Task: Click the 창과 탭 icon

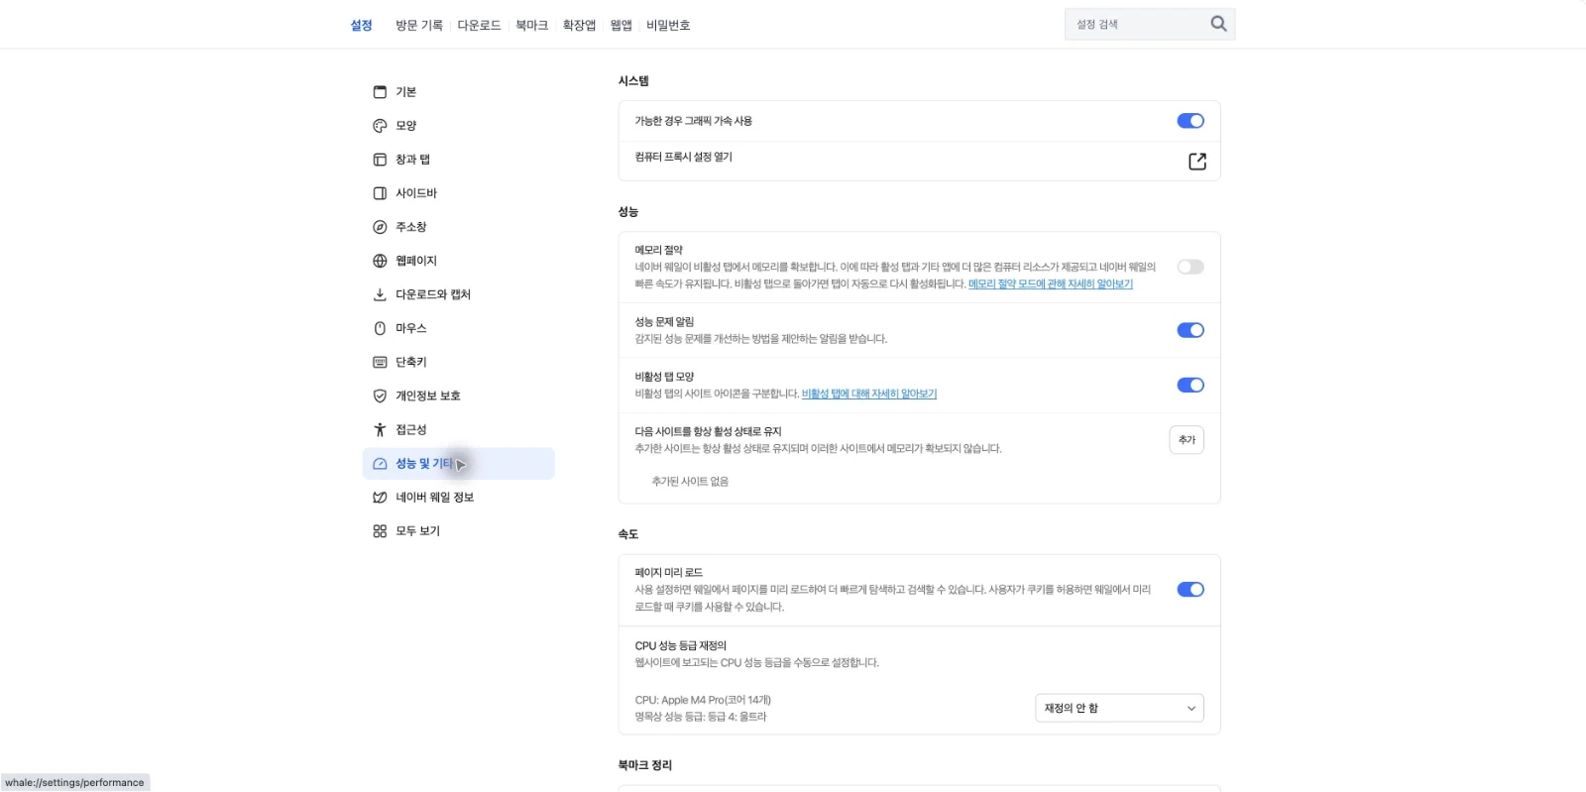Action: coord(380,160)
